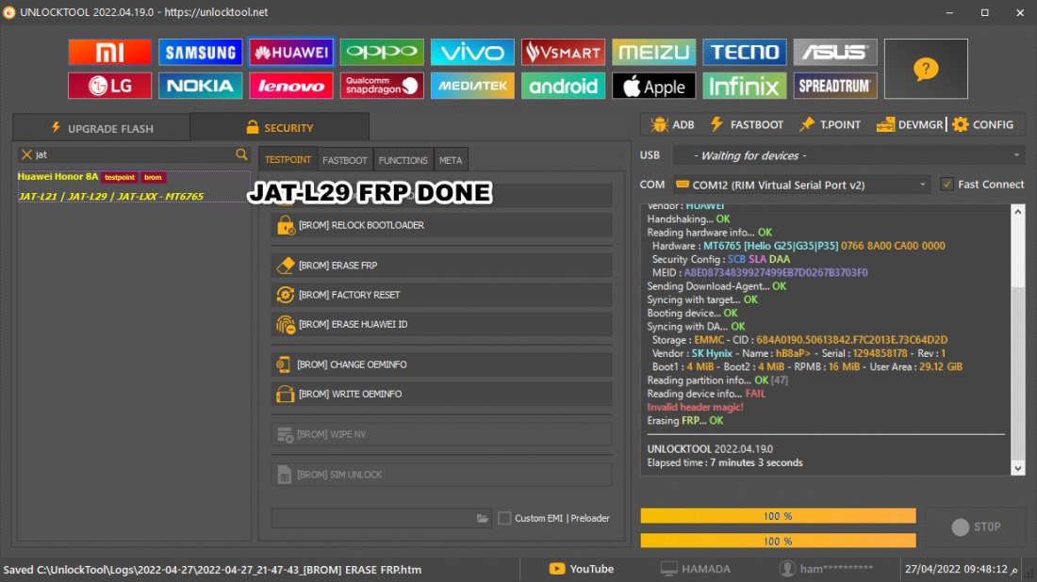Image resolution: width=1037 pixels, height=582 pixels.
Task: Expand the COM port dropdown
Action: 923,185
